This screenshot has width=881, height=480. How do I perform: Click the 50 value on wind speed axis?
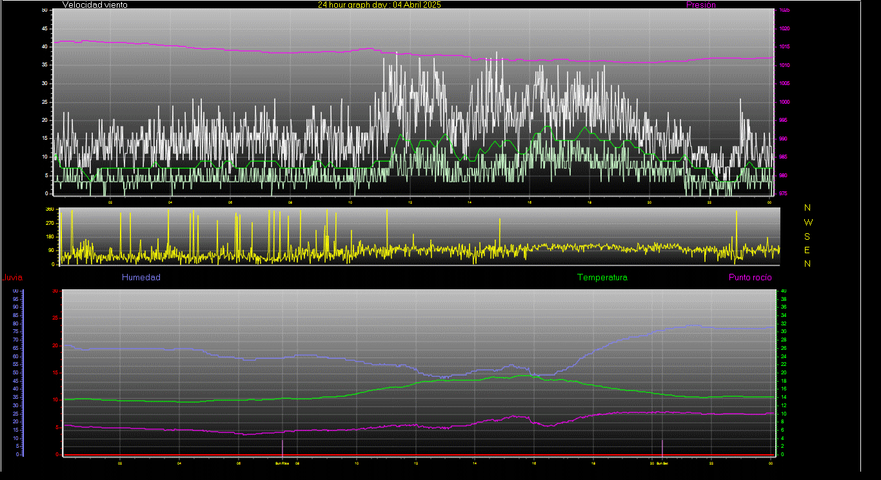(x=45, y=10)
